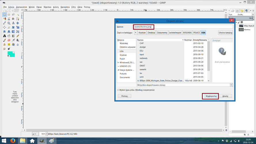
Task: Click the Nazwa filename input field
Action: [x=183, y=27]
